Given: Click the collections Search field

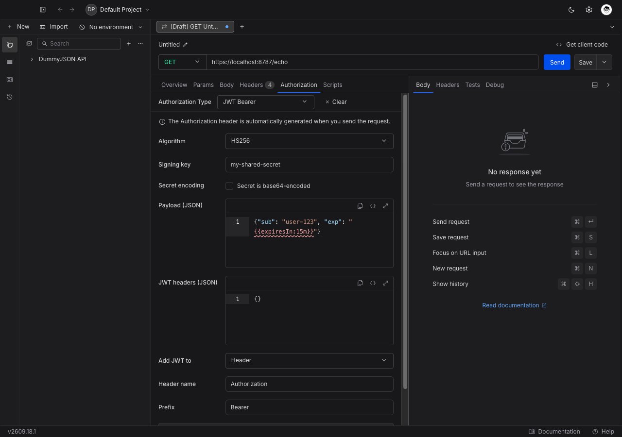Looking at the screenshot, I should [79, 44].
